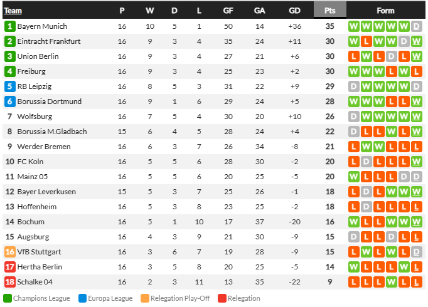Sort the table by Pts column
This screenshot has height=307, width=428.
pyautogui.click(x=329, y=11)
